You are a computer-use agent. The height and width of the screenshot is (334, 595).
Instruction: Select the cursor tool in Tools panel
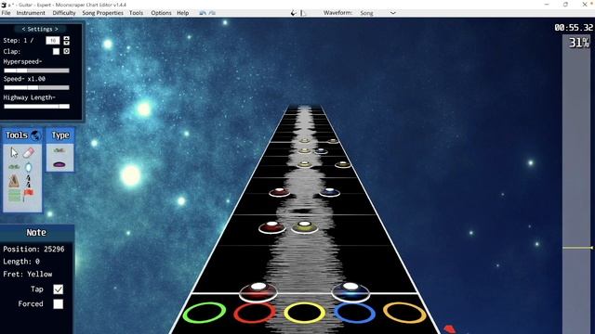coord(14,152)
